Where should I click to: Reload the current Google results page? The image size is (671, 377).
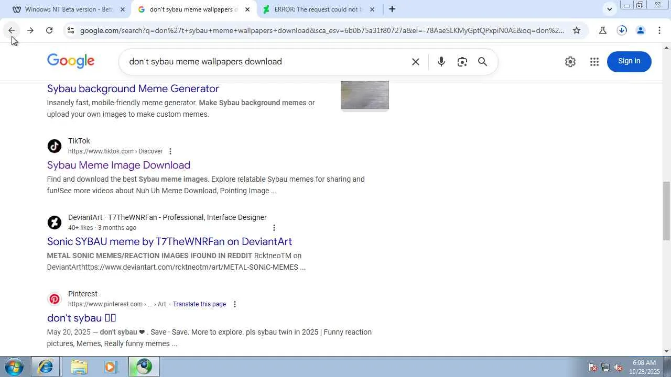(49, 30)
